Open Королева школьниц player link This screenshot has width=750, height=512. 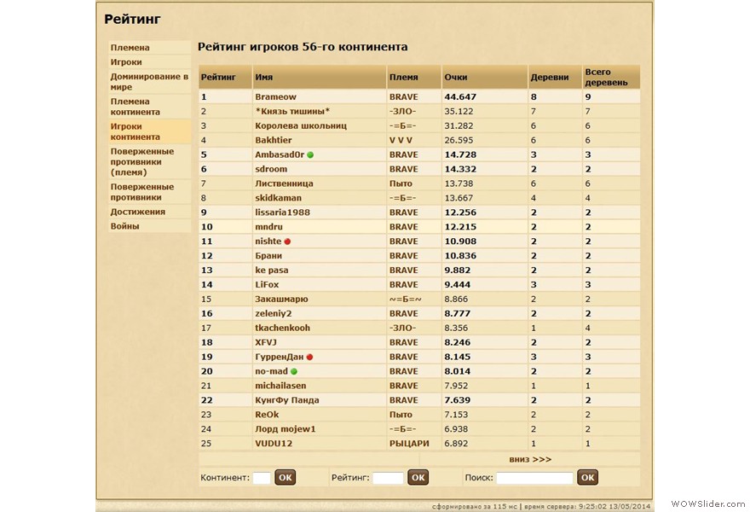click(x=300, y=125)
